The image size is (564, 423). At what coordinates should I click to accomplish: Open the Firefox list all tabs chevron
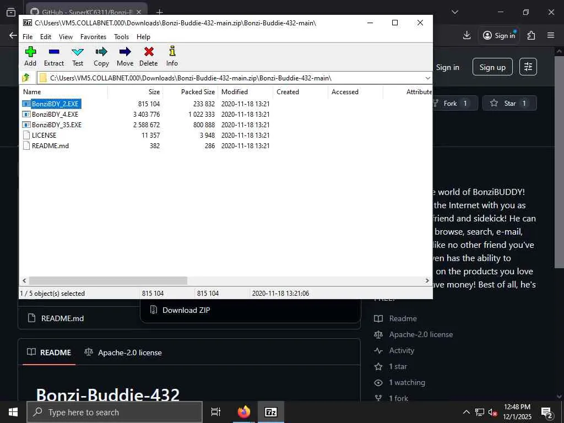(x=455, y=12)
